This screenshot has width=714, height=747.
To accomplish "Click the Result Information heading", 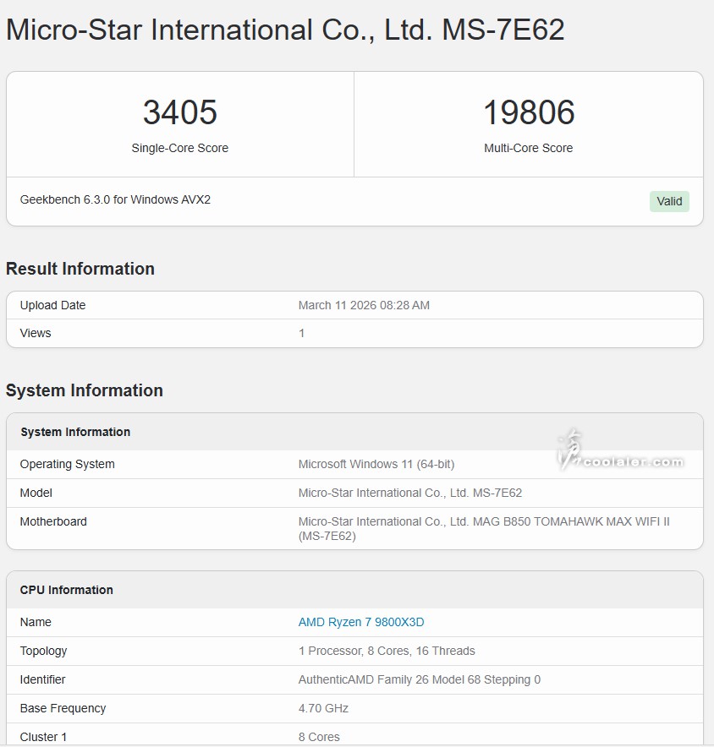I will 80,269.
